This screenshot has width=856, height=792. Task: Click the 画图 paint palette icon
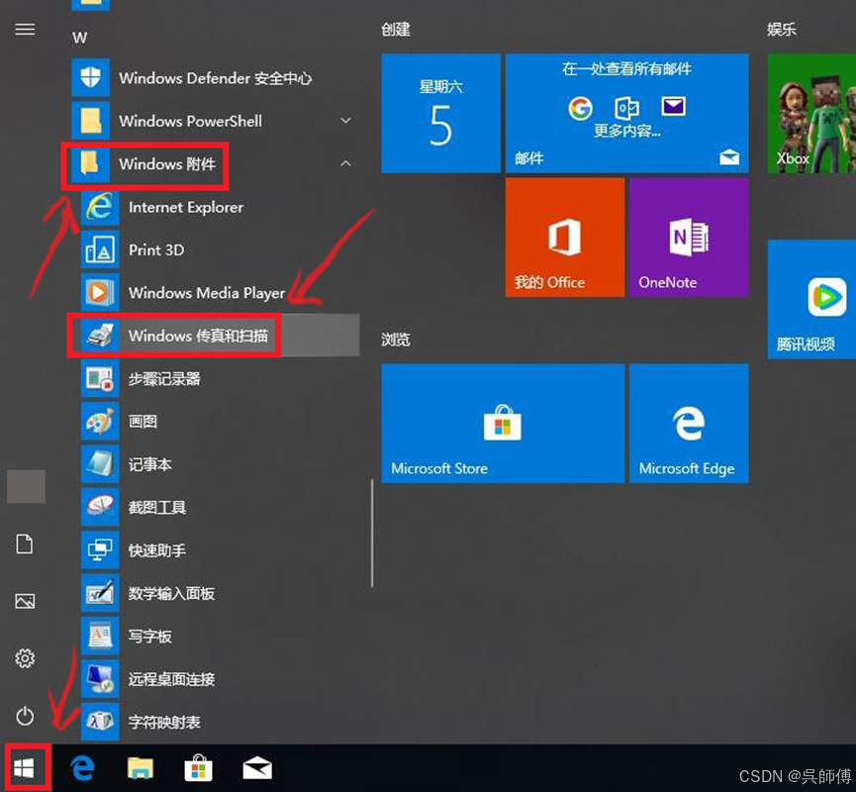(x=100, y=421)
